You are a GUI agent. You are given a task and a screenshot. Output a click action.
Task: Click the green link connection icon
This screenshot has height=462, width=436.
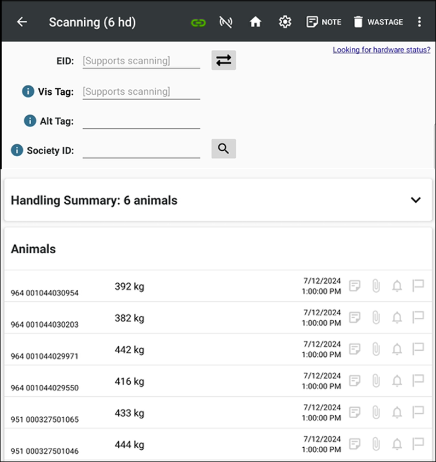pyautogui.click(x=198, y=22)
